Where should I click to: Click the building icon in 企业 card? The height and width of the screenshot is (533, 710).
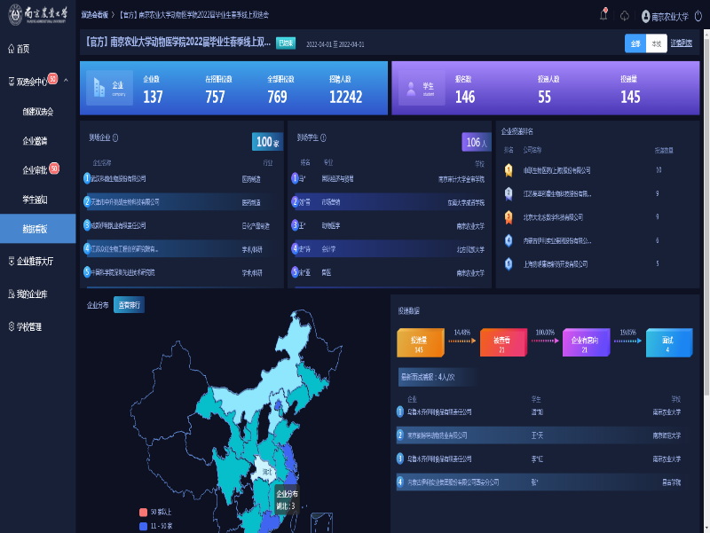[100, 89]
